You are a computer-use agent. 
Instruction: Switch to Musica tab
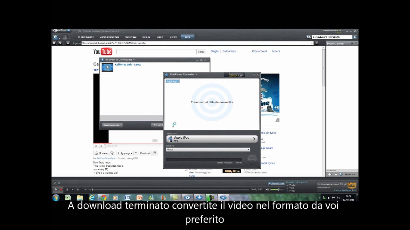point(146,37)
